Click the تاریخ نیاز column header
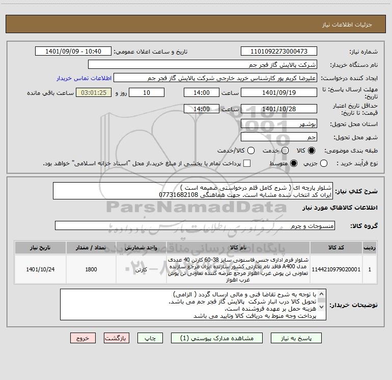 coord(40,248)
